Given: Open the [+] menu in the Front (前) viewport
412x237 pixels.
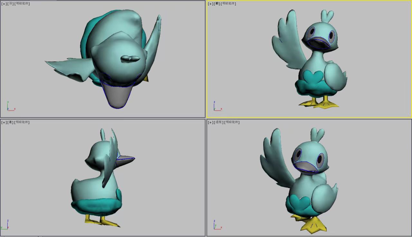Looking at the screenshot, I should tap(211, 4).
